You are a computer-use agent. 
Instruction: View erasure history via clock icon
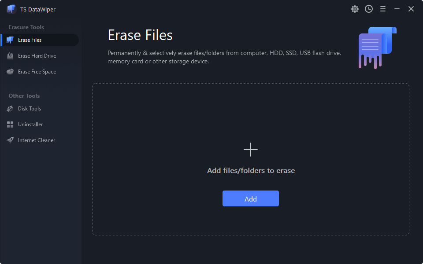click(x=369, y=9)
